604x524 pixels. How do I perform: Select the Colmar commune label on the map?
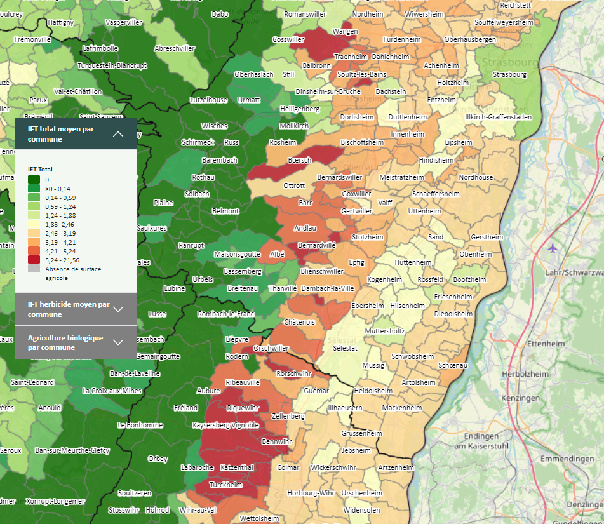(x=288, y=468)
